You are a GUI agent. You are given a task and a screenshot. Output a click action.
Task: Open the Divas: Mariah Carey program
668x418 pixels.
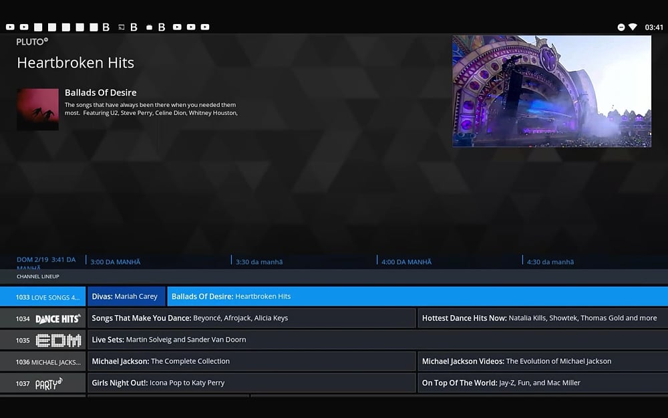click(126, 296)
